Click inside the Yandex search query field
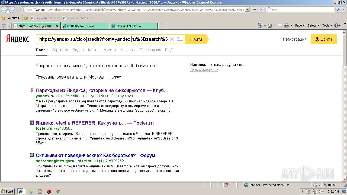The width and height of the screenshot is (347, 195). [x=103, y=39]
